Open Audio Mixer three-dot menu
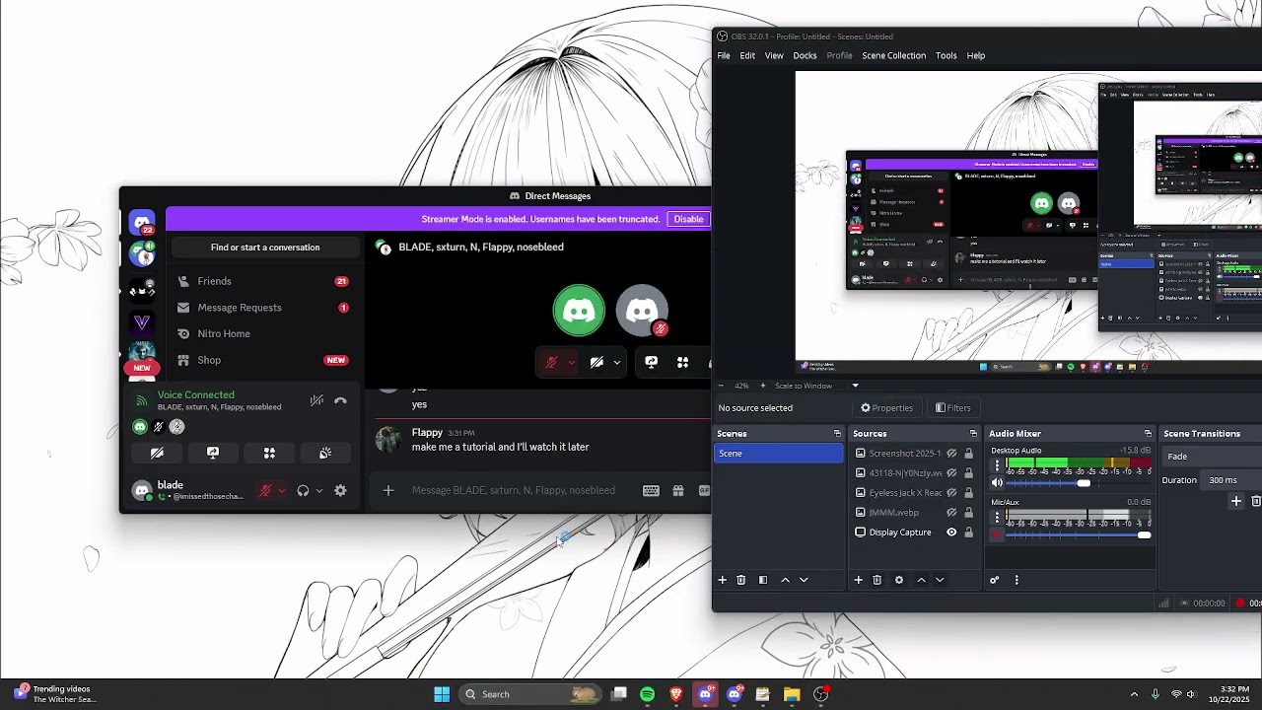The height and width of the screenshot is (710, 1262). click(x=1017, y=580)
